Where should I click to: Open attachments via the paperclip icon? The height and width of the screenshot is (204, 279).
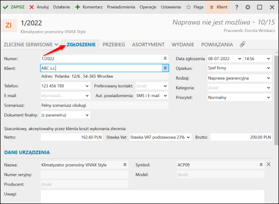pos(242,44)
